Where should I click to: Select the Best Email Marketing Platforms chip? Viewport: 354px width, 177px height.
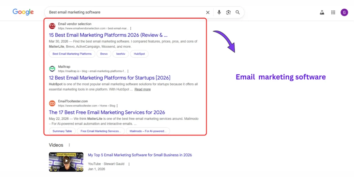[x=72, y=54]
